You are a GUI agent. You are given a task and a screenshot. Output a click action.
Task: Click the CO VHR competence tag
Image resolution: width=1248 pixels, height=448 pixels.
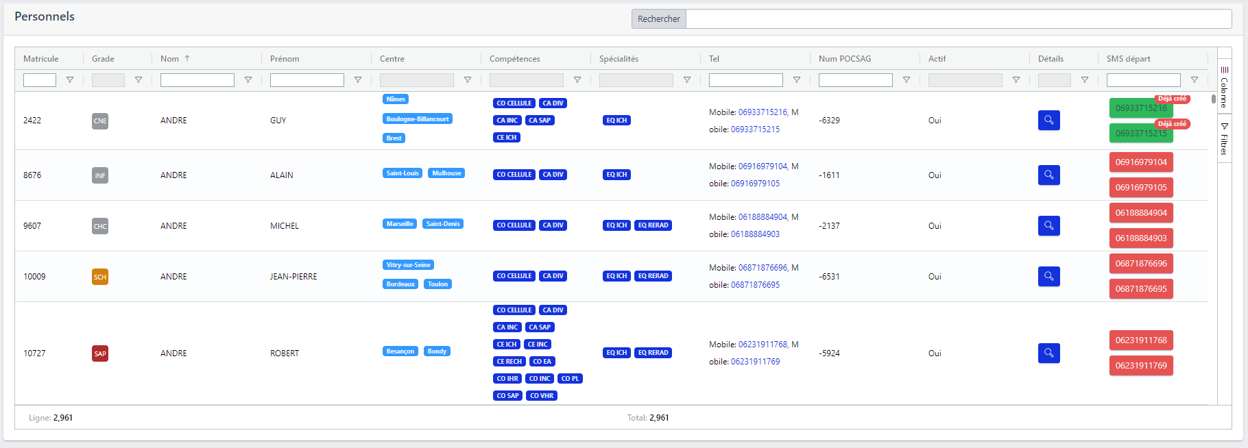click(542, 396)
